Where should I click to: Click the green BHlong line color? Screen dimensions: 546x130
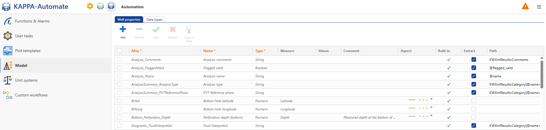[x=412, y=108]
